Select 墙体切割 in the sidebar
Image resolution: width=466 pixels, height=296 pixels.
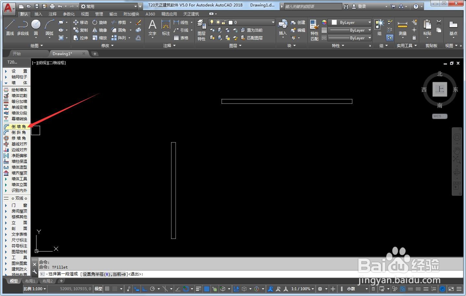tap(16, 96)
